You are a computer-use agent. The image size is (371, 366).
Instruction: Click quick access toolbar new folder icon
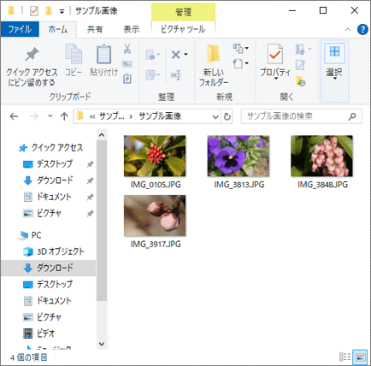(x=49, y=11)
